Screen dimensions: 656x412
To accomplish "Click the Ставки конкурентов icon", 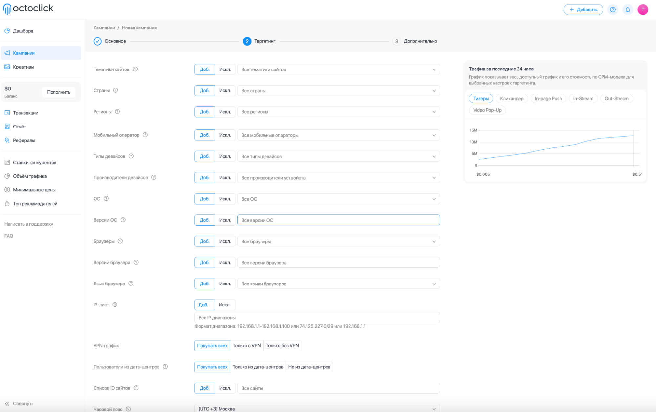I will click(x=7, y=162).
